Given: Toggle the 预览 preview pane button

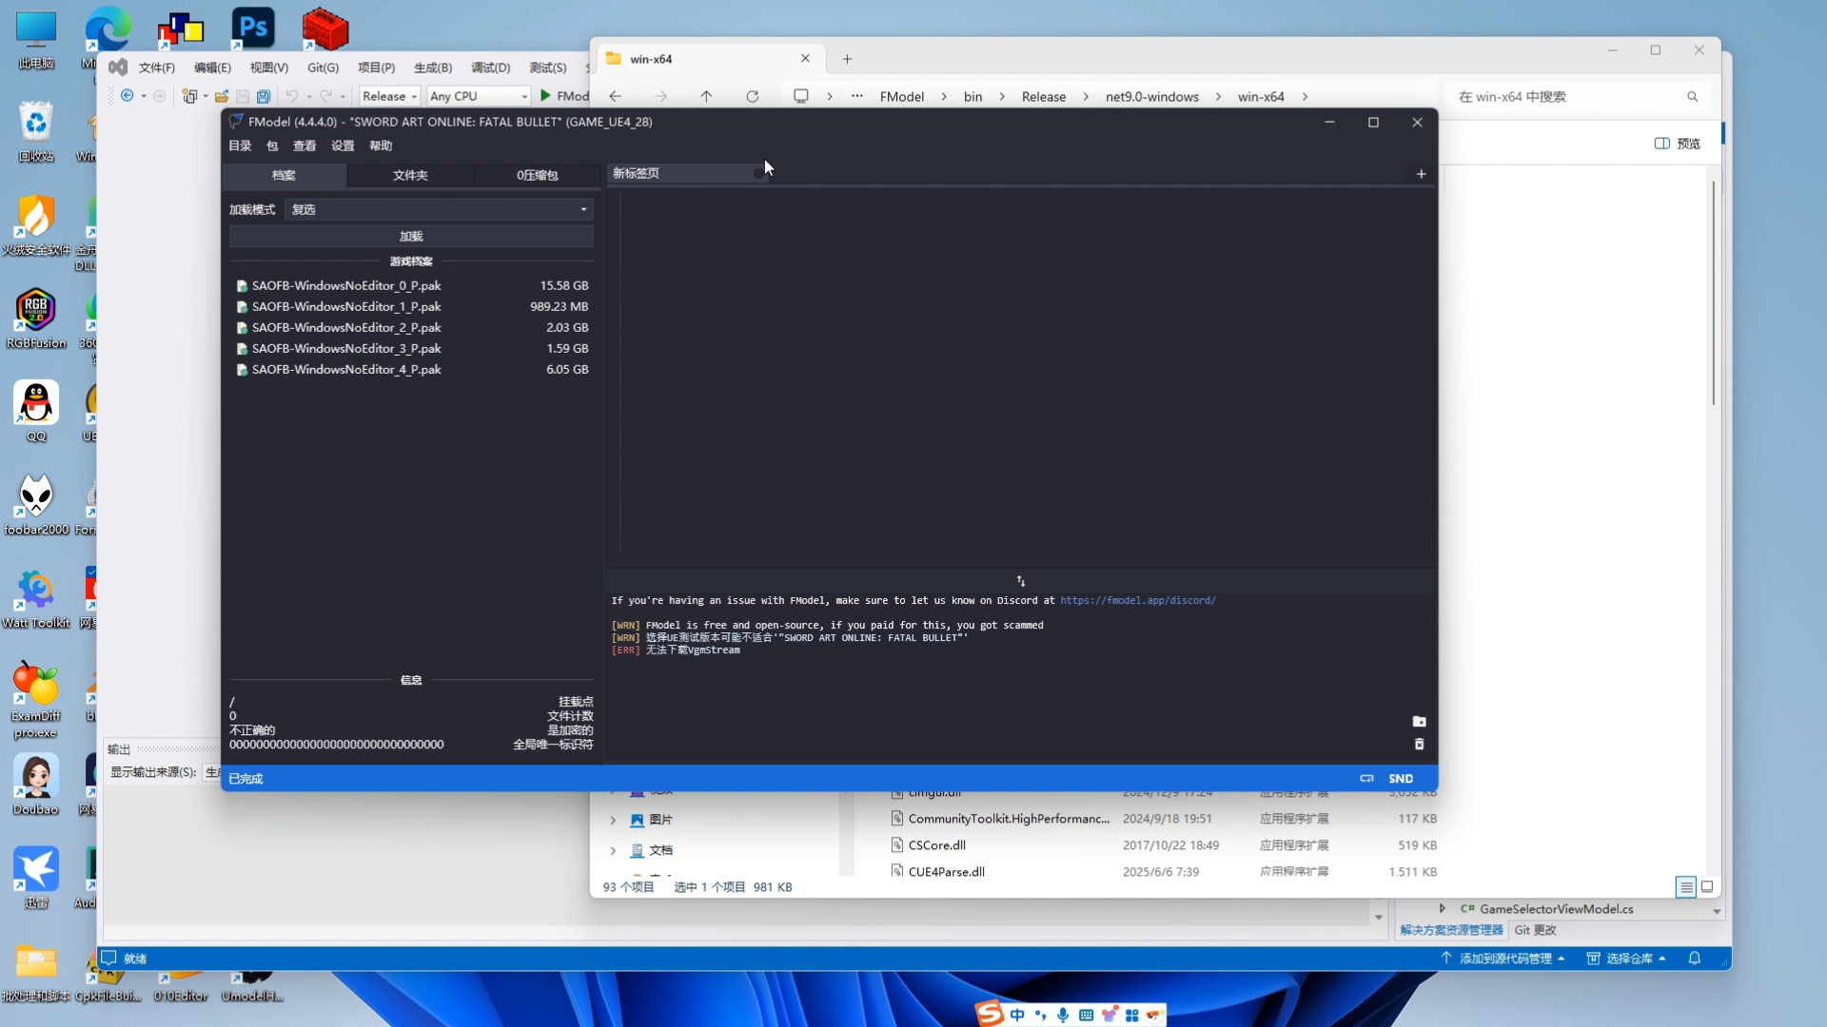Looking at the screenshot, I should pos(1677,144).
